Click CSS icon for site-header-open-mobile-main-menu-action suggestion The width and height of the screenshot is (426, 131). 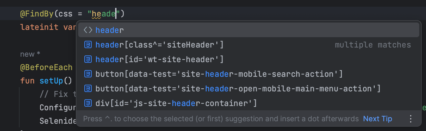tap(88, 89)
